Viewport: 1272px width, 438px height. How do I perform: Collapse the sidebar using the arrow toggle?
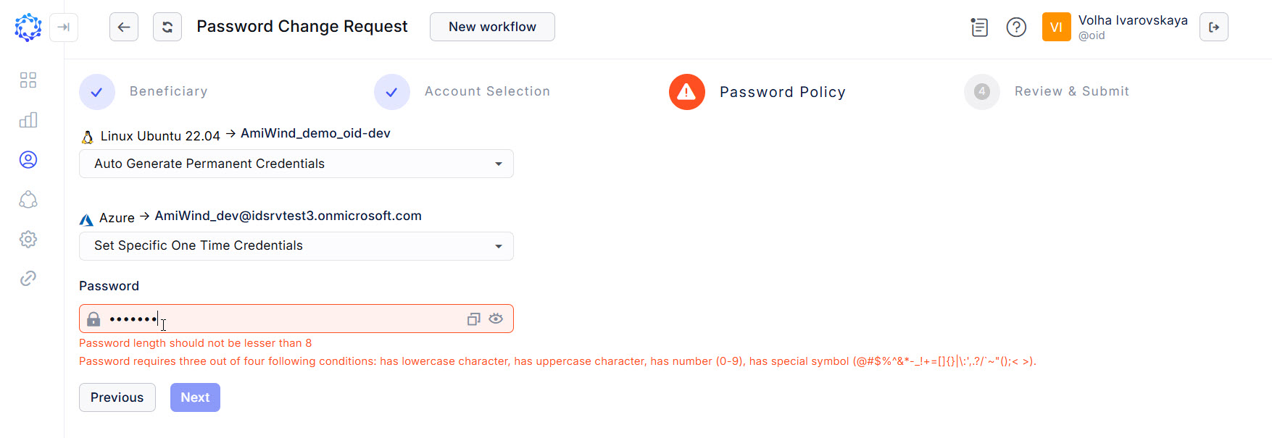coord(64,27)
